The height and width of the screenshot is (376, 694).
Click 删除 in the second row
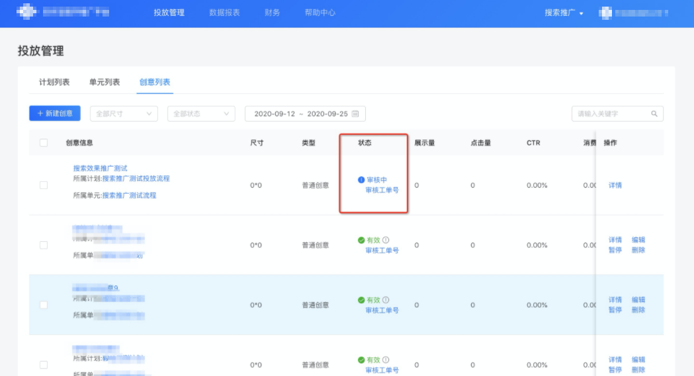(638, 250)
